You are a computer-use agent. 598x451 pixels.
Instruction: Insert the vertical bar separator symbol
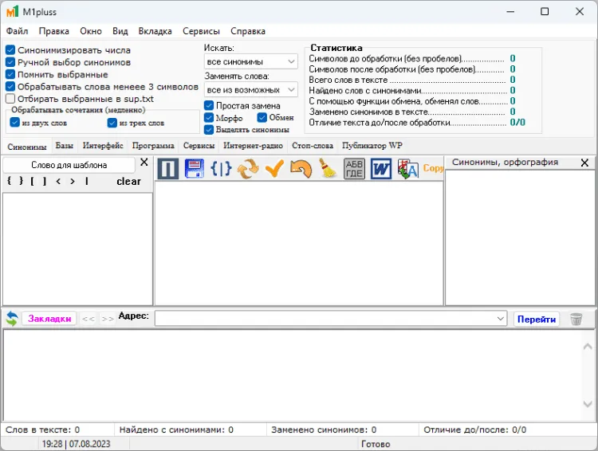[87, 181]
